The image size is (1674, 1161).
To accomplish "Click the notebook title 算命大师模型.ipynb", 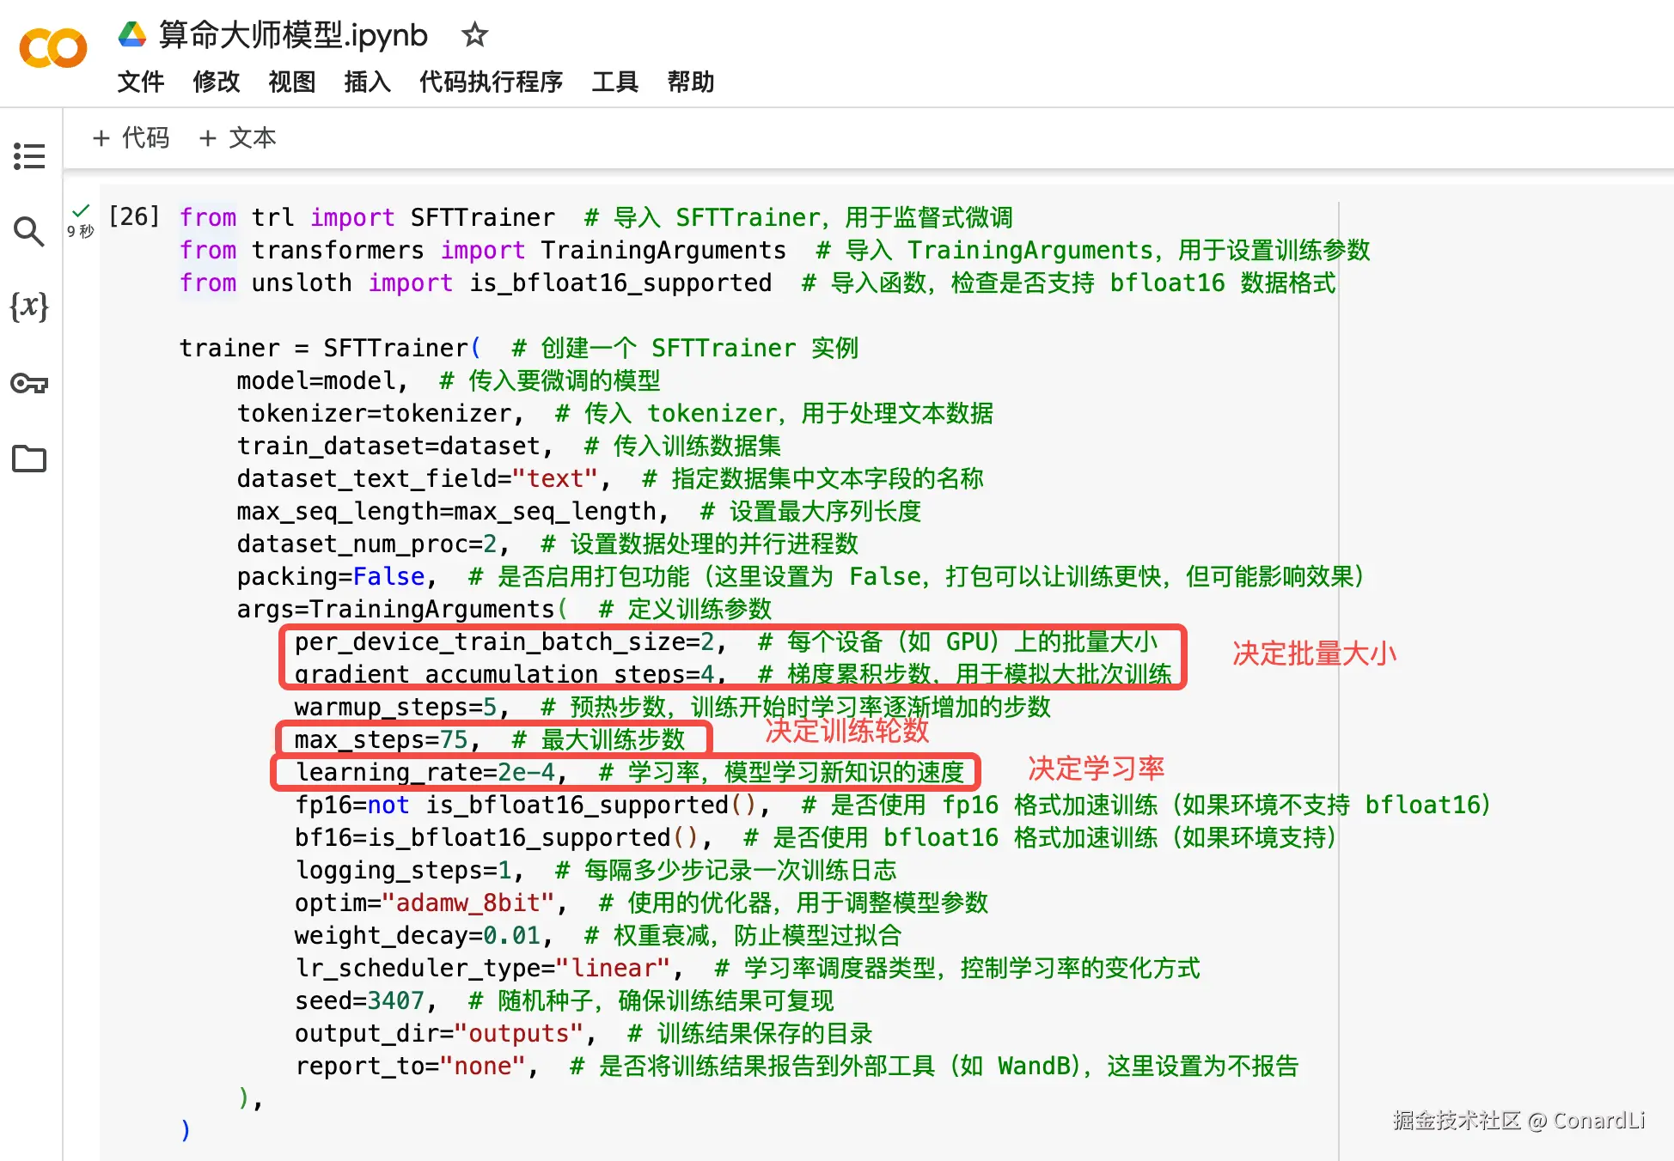I will point(293,35).
